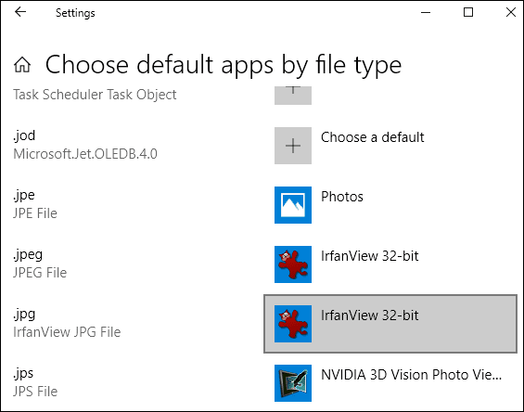
Task: Maximize the Settings window
Action: tap(468, 12)
